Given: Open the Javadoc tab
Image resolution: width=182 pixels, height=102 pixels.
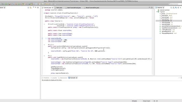Looking at the screenshot, I should 54,78.
